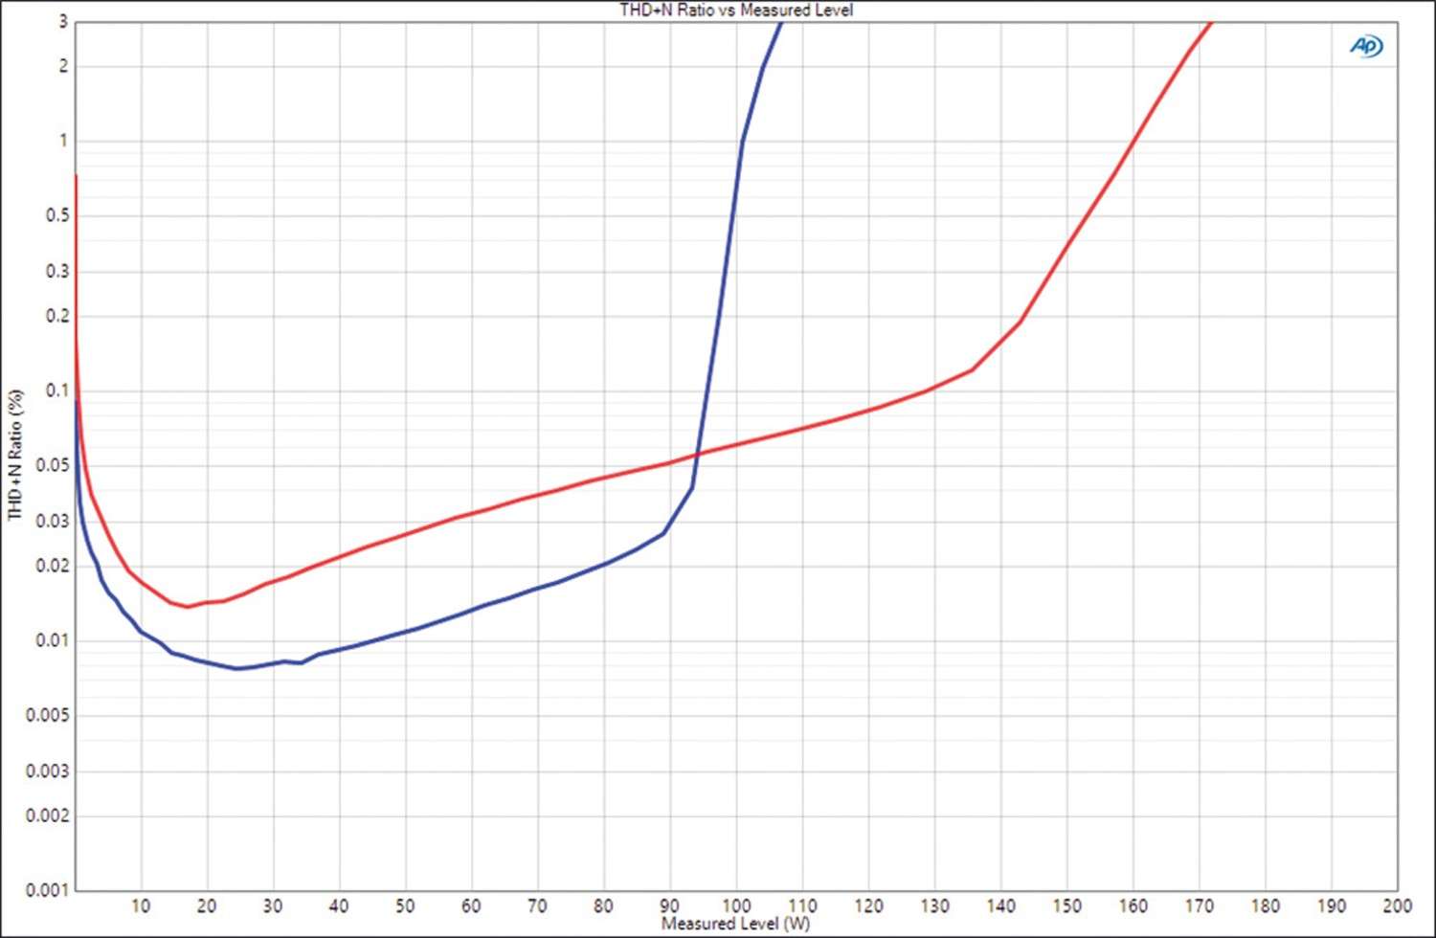1436x938 pixels.
Task: Select the y-axis value 0.05
Action: pos(52,465)
